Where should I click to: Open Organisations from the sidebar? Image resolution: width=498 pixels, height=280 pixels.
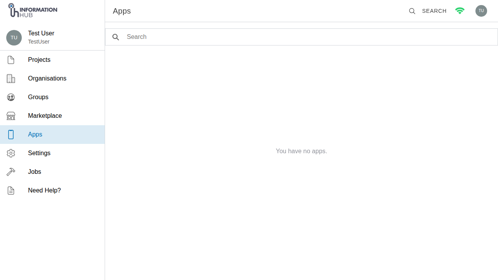(52, 79)
